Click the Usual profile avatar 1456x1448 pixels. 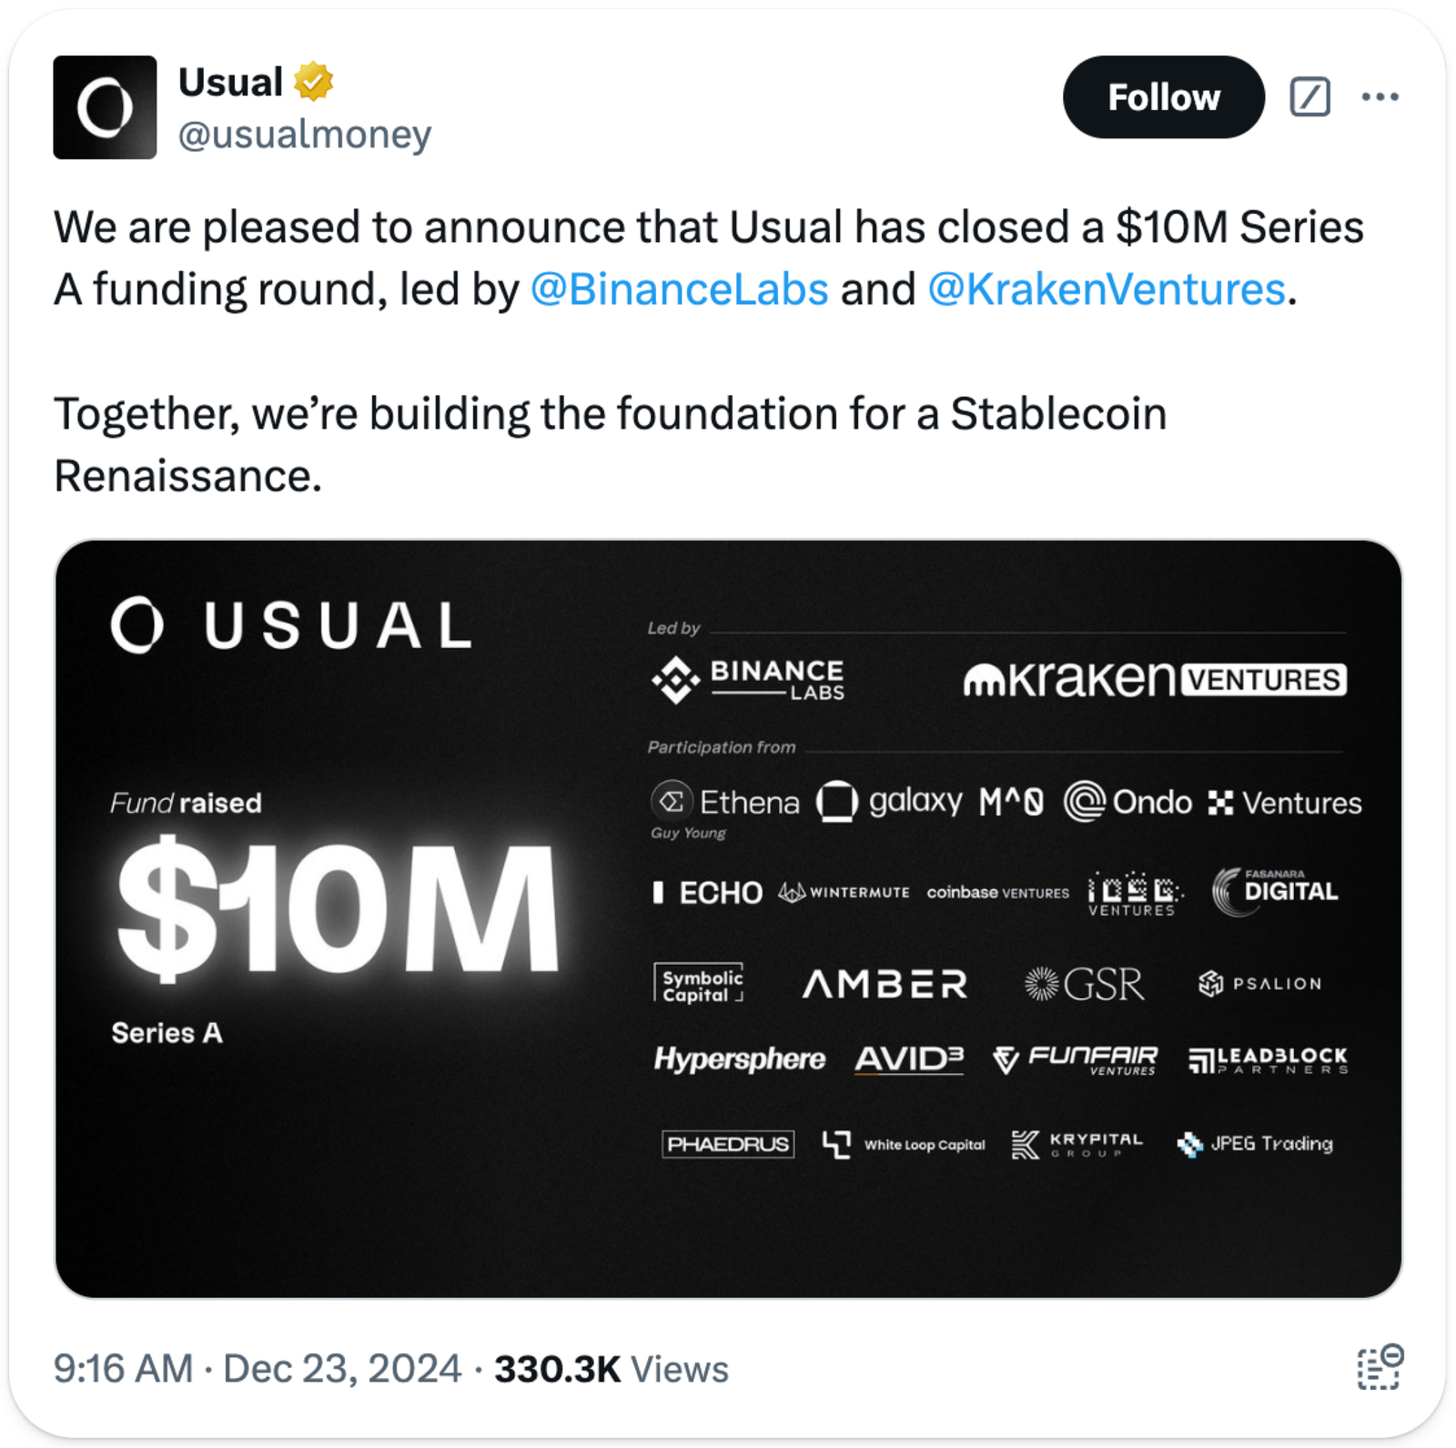105,107
